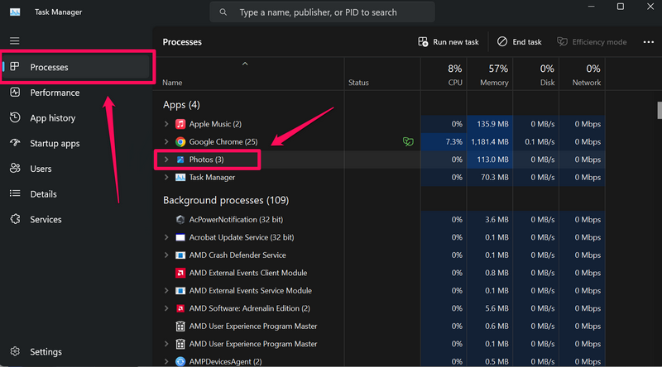Open the App history page
Image resolution: width=662 pixels, height=367 pixels.
point(52,118)
